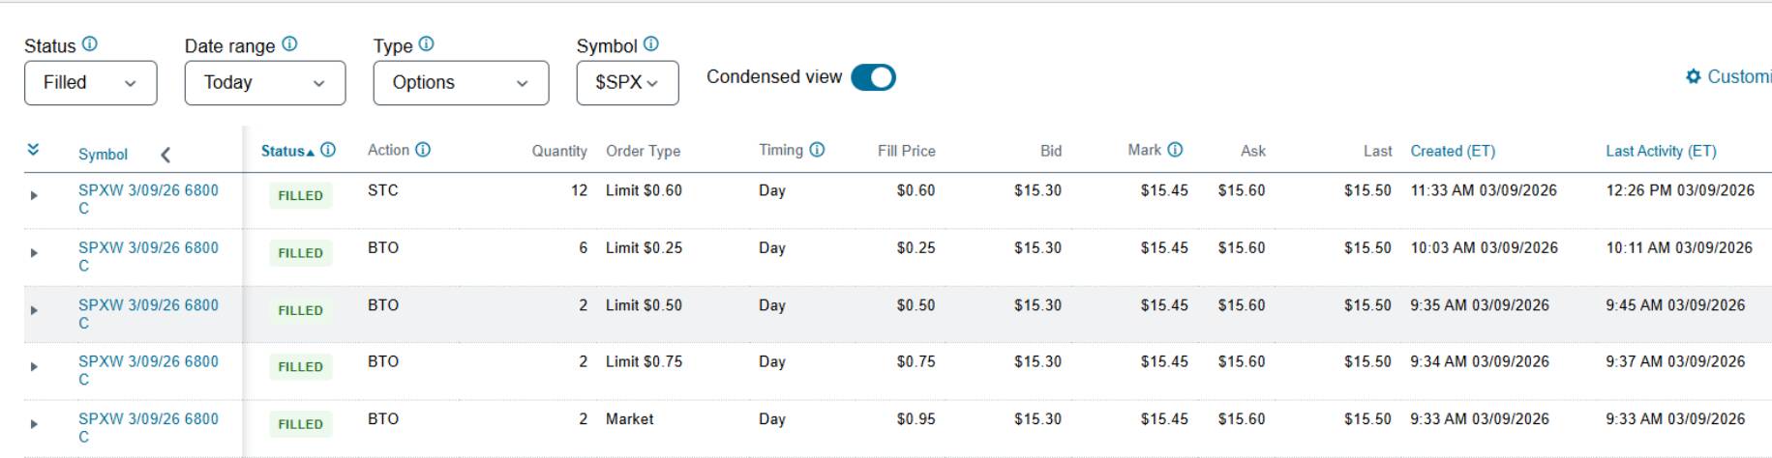The width and height of the screenshot is (1772, 458).
Task: Click the info icon next to Type
Action: tap(427, 44)
